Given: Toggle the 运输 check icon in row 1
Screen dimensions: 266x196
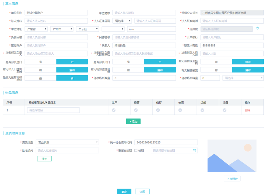Looking at the screenshot, I should [x=202, y=110].
